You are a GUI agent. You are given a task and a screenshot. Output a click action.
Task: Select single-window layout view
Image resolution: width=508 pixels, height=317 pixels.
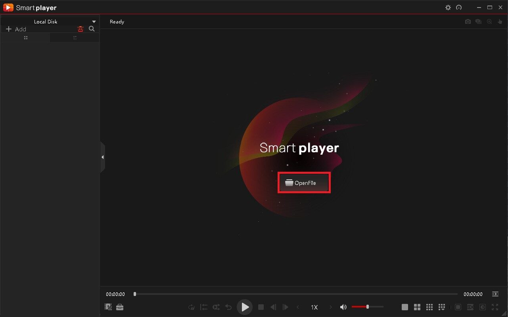tap(405, 307)
